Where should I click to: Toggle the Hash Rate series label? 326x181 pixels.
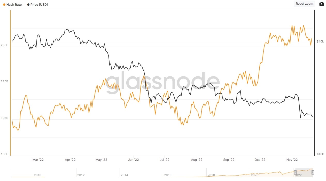[14, 5]
